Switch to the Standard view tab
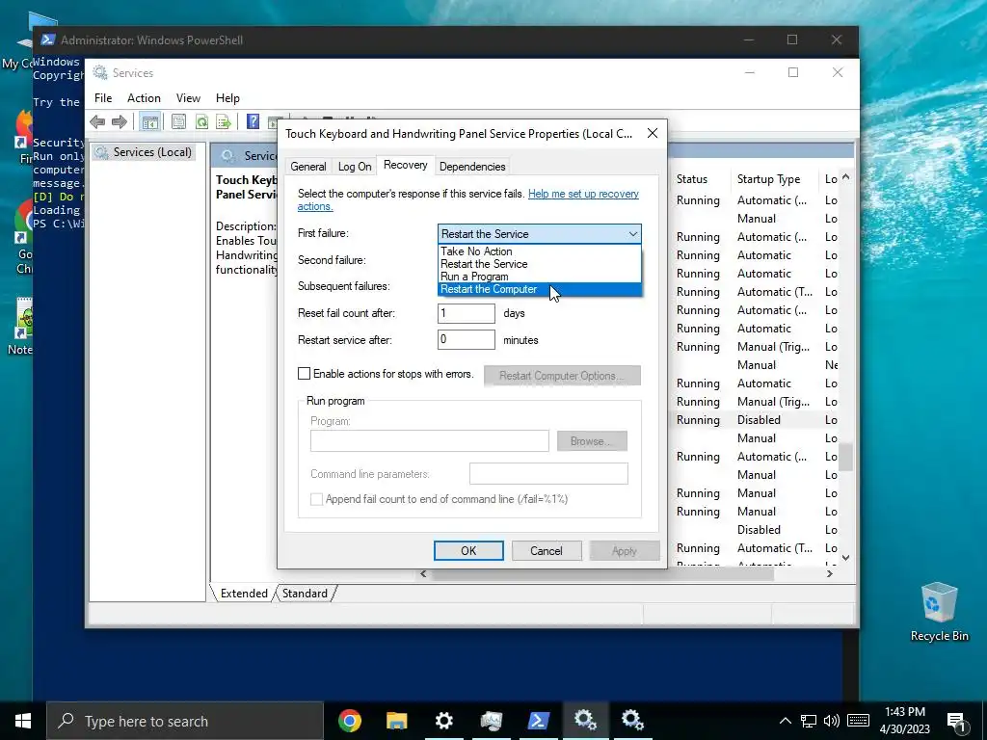987x740 pixels. [x=305, y=594]
